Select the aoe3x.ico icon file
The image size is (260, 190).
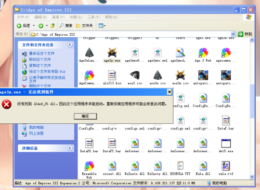click(158, 78)
